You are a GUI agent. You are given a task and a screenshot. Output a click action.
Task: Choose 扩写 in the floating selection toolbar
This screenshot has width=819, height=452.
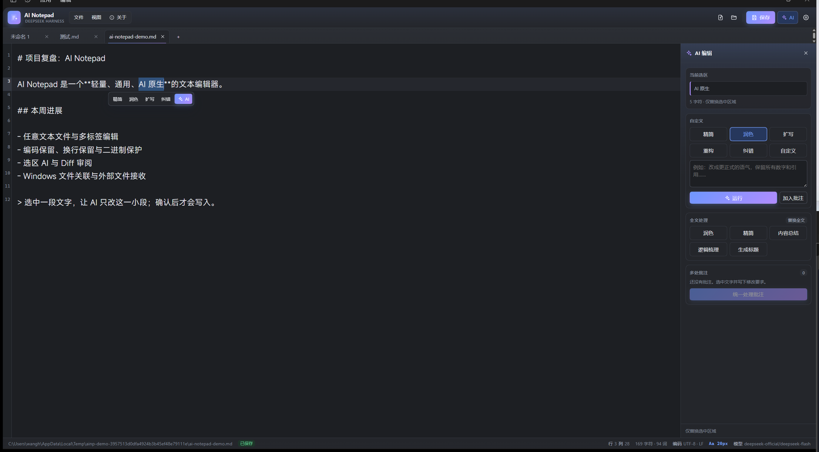150,99
